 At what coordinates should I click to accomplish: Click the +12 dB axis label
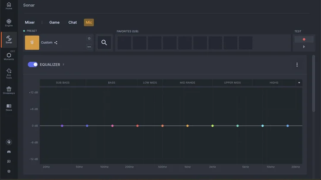click(33, 92)
